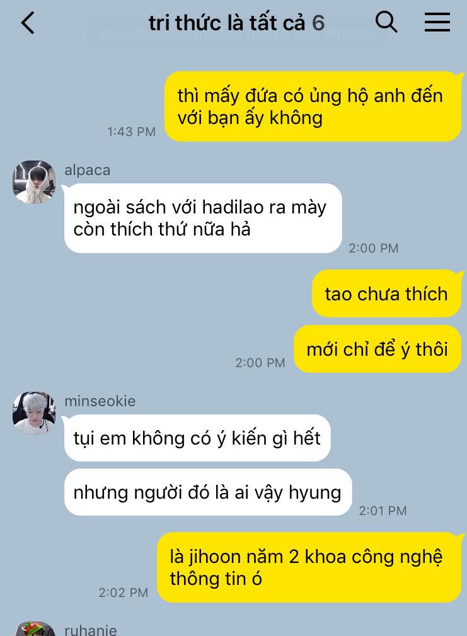Go back using the left arrow icon

click(x=28, y=23)
